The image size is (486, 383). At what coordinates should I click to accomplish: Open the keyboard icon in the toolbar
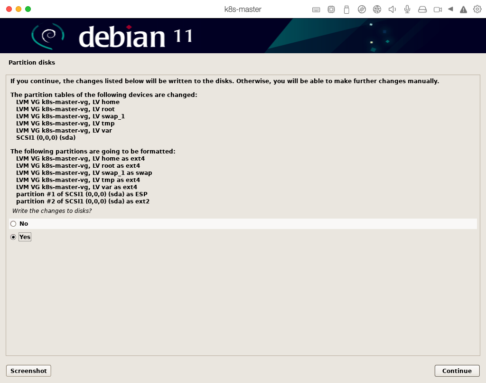[x=316, y=10]
